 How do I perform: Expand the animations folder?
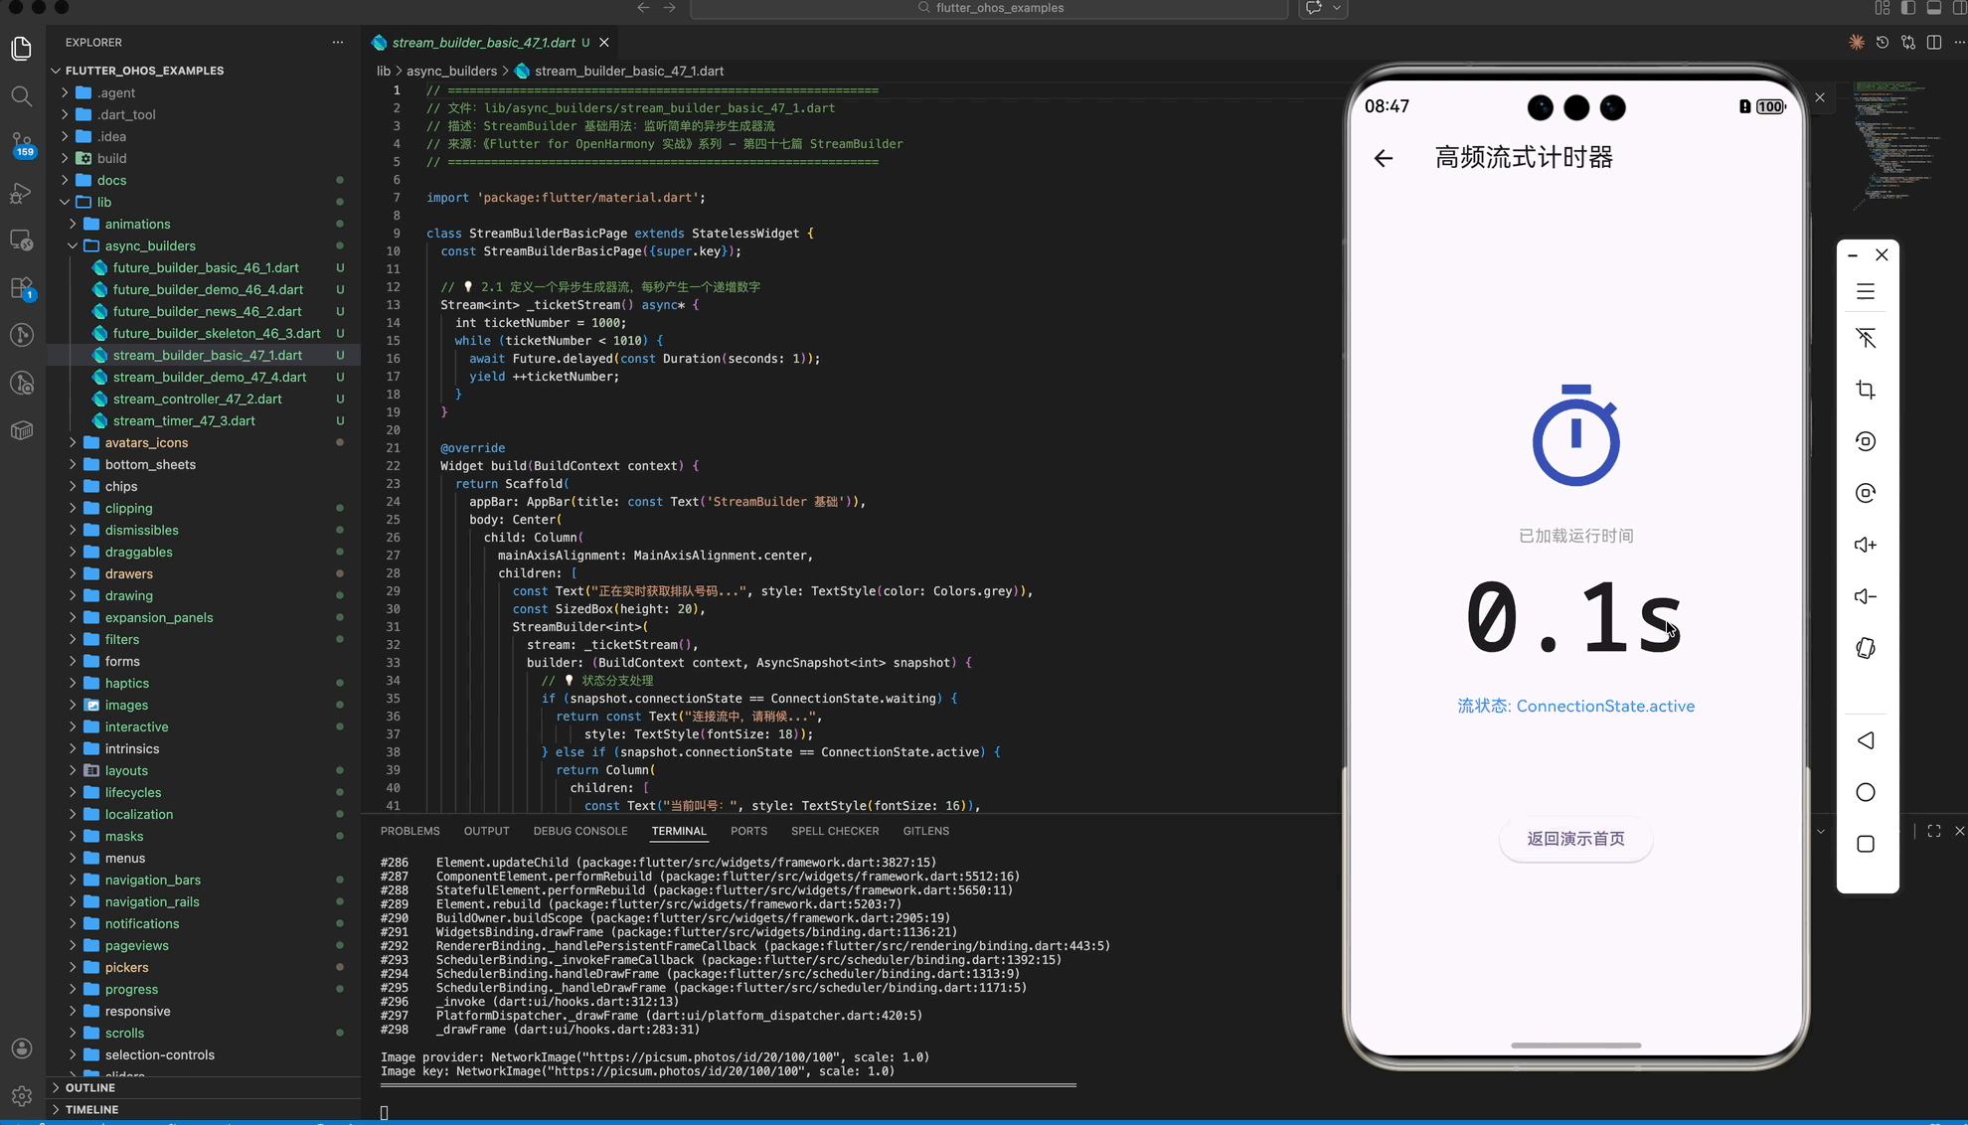pos(73,224)
